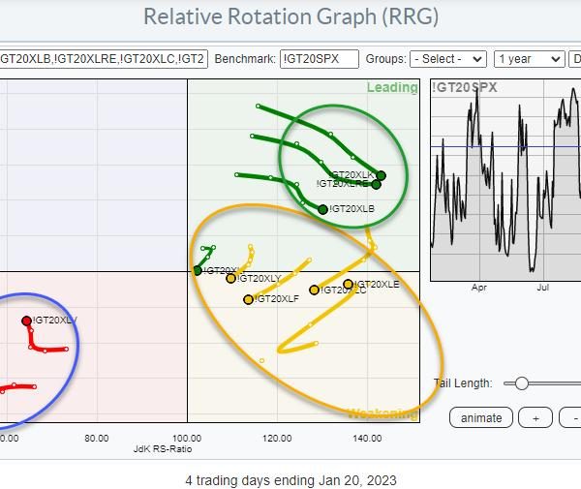Screen dimensions: 581x489
Task: Select the !GT20XLRE data point
Action: [x=376, y=184]
